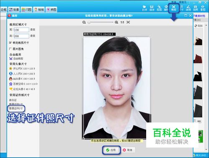The height and width of the screenshot is (158, 209).
Task: Close the 裁剪 crop dialog
Action: [x=190, y=15]
